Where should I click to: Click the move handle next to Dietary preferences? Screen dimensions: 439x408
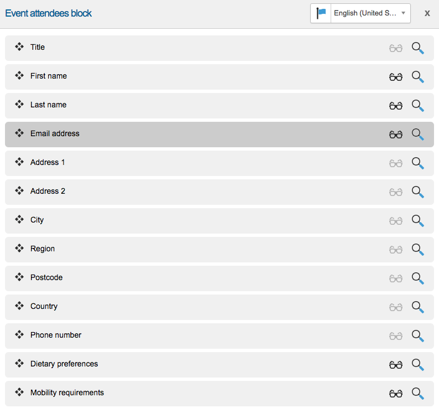tap(19, 364)
